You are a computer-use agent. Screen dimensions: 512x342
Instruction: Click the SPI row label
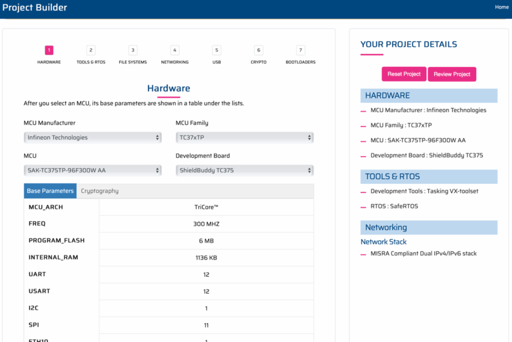(34, 325)
